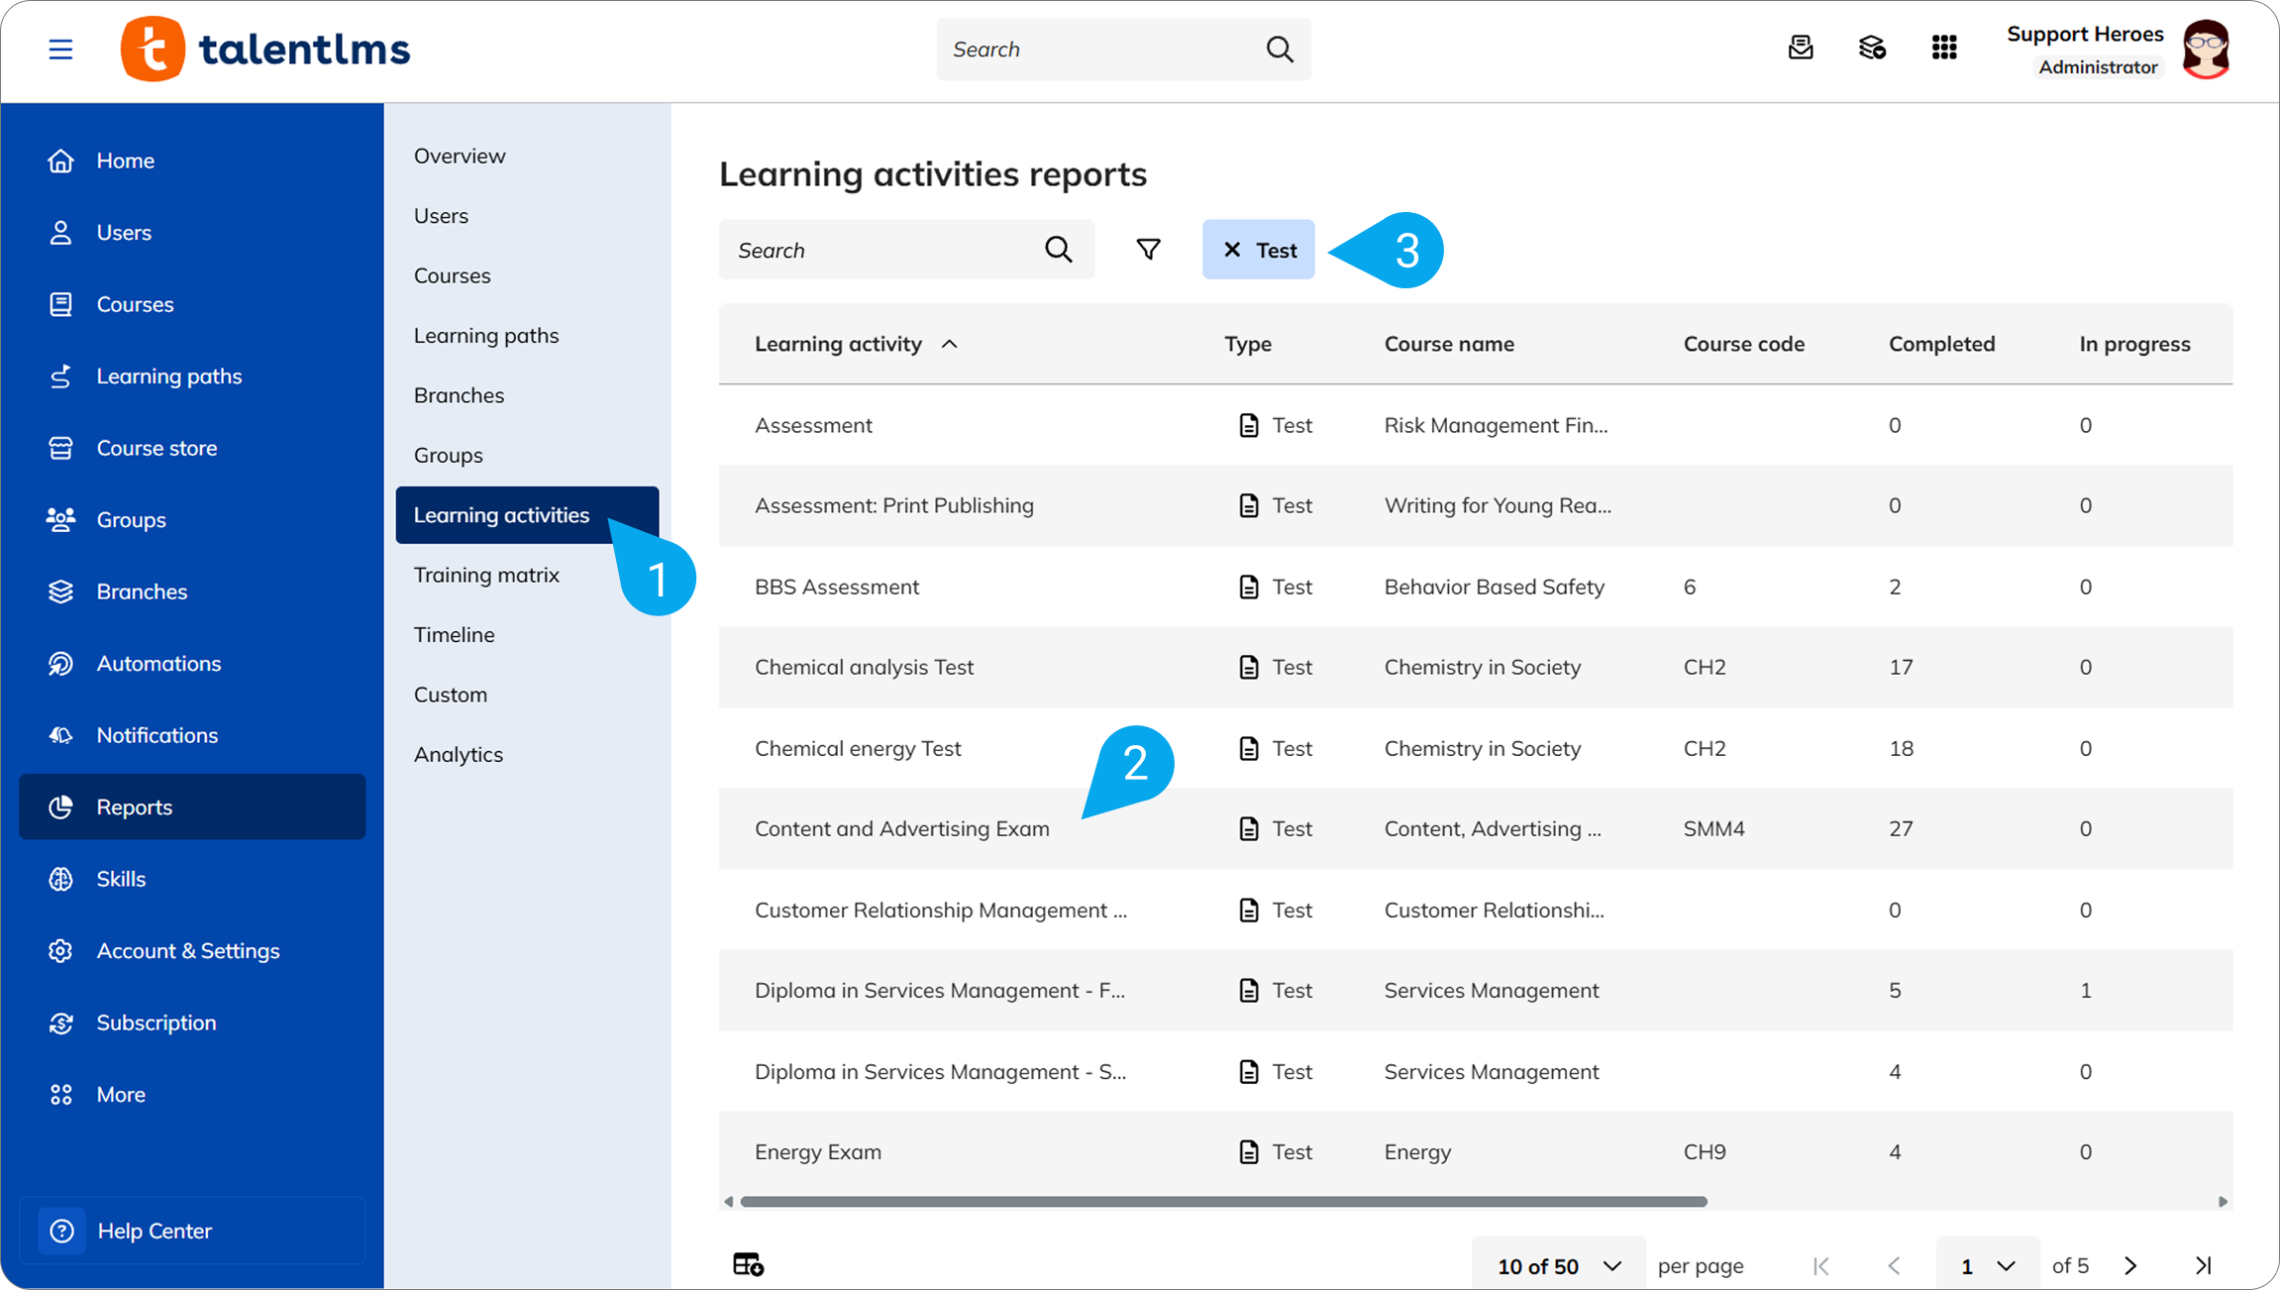Open the Support Heroes profile menu
This screenshot has width=2280, height=1290.
pos(2119,49)
